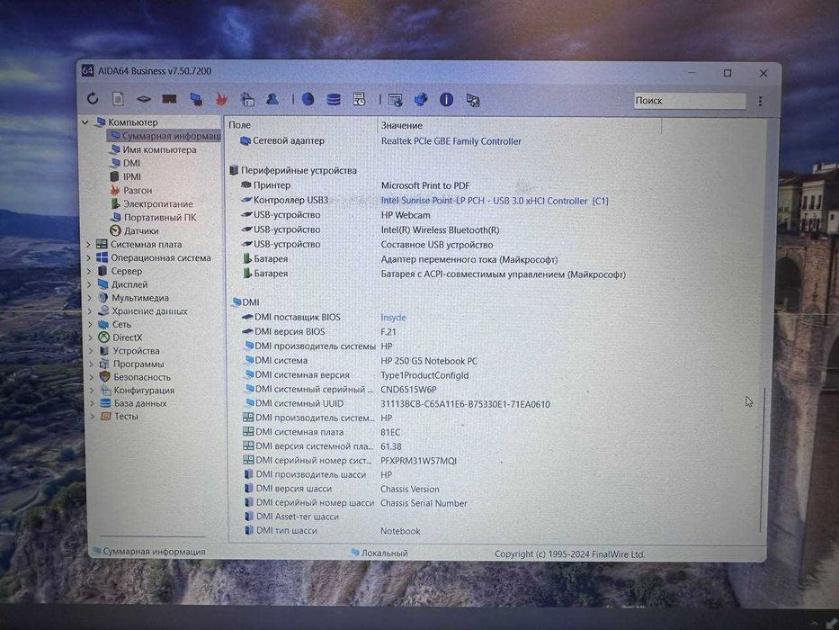This screenshot has width=839, height=630.
Task: Click the window with globe toolbar icon
Action: tap(395, 100)
